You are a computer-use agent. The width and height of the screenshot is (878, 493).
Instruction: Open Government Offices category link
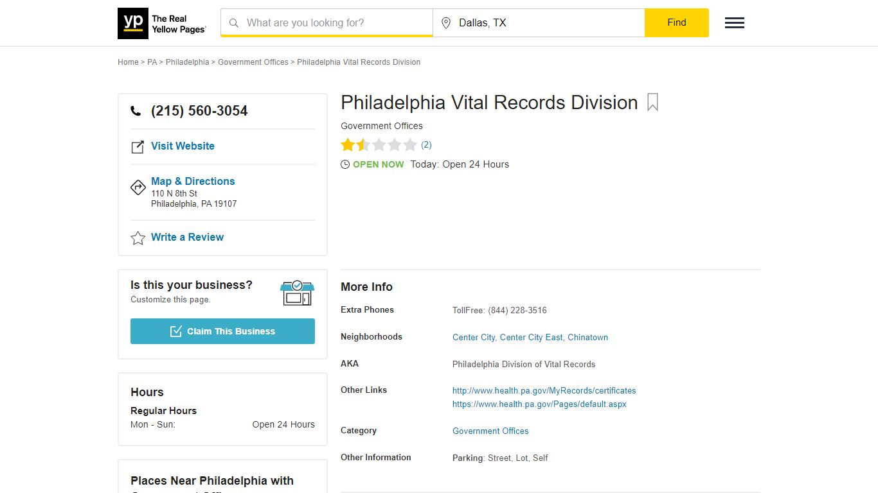point(490,431)
